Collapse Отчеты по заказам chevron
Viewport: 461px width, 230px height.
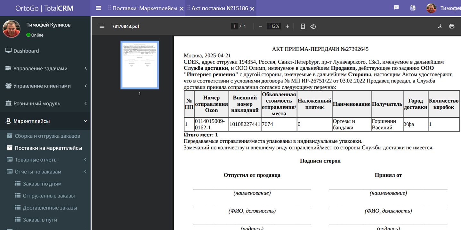pyautogui.click(x=85, y=172)
